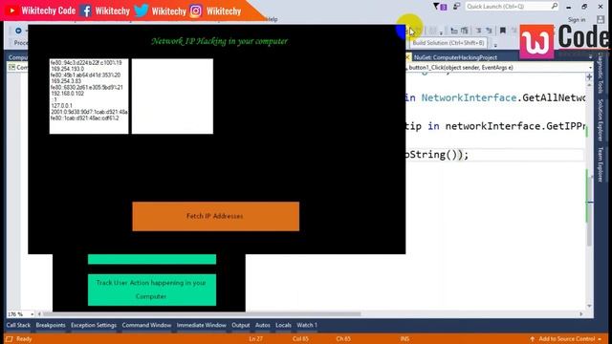Image resolution: width=612 pixels, height=344 pixels.
Task: Expand the button1_Click member dropdown
Action: point(590,68)
